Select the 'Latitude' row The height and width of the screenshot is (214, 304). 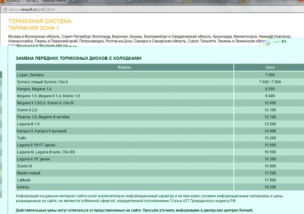160,180
